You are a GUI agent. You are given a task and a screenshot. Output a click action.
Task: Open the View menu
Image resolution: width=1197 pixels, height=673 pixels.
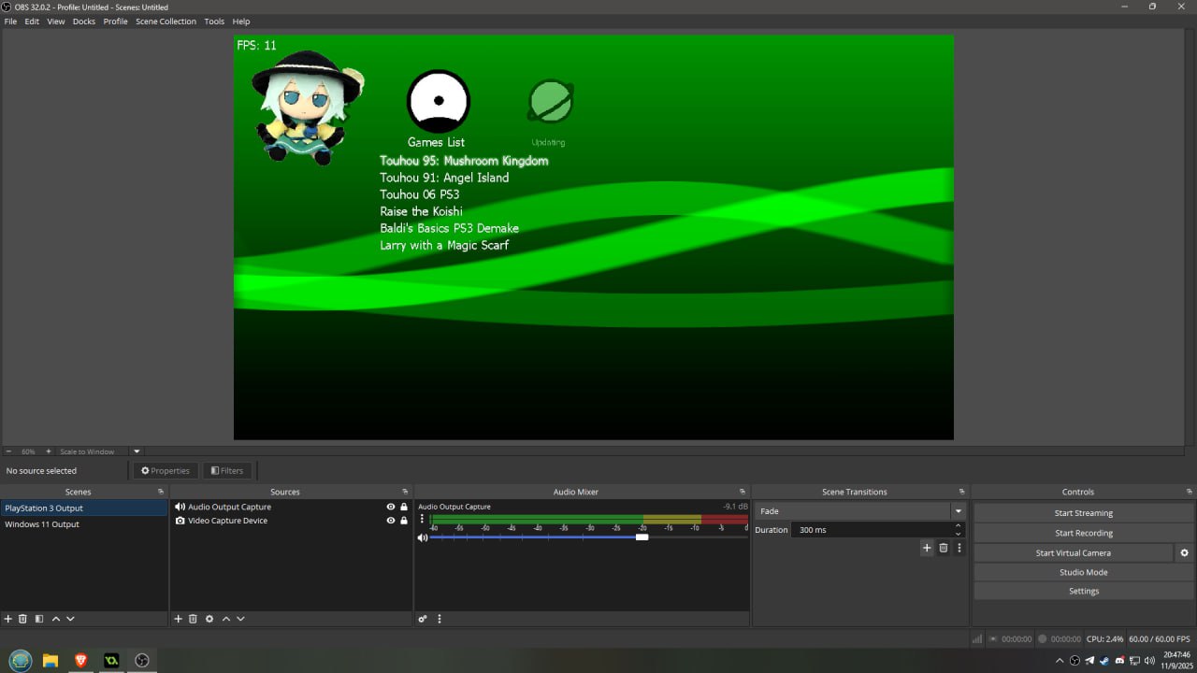click(56, 21)
